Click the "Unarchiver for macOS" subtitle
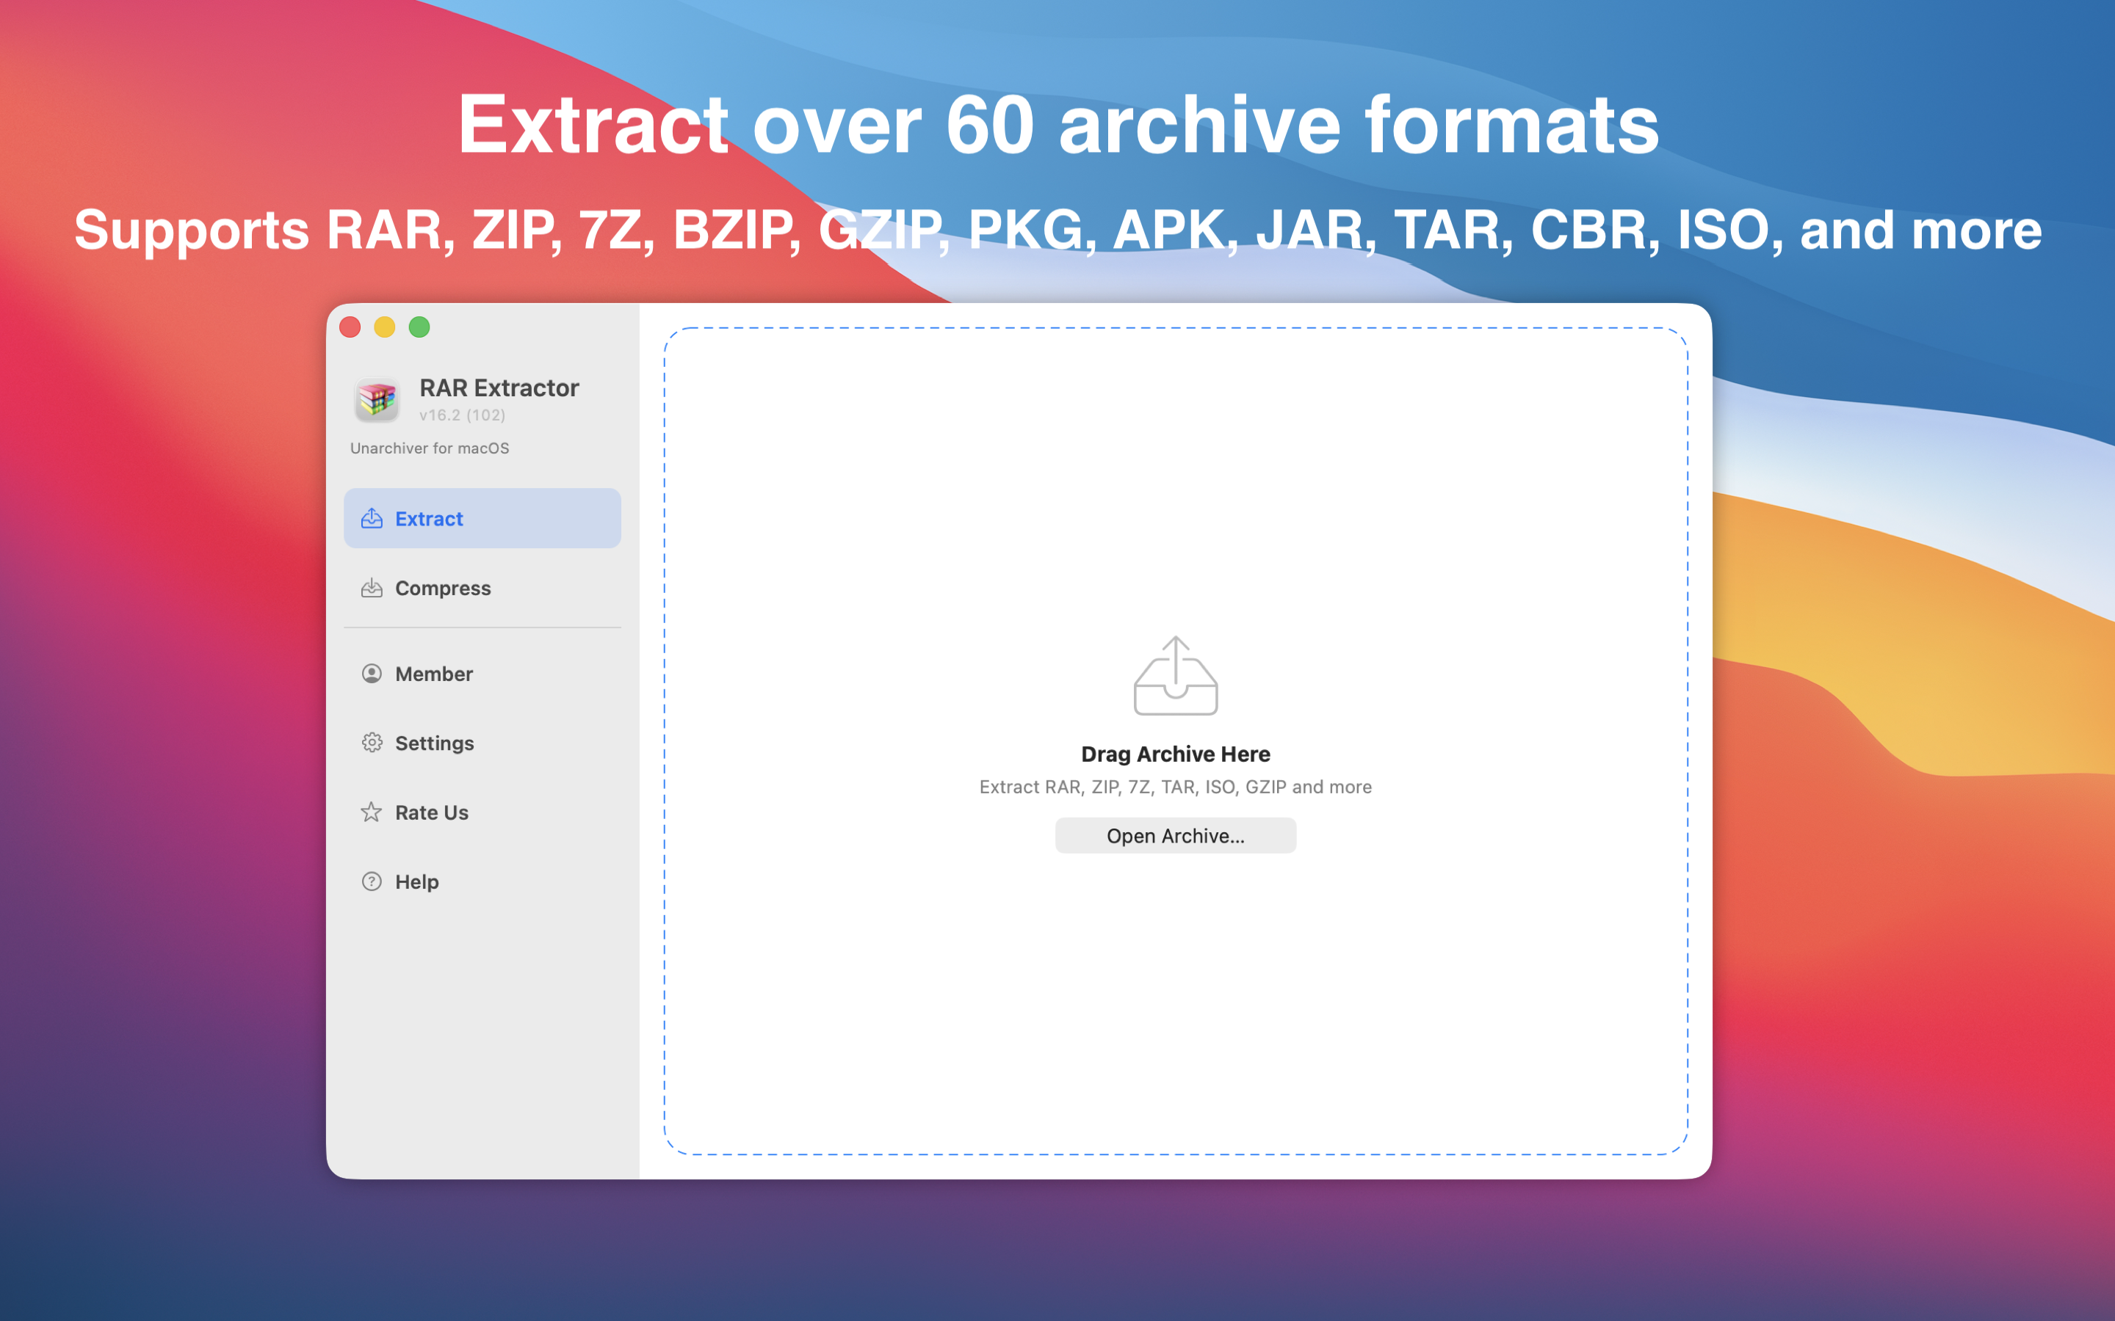 (x=430, y=448)
